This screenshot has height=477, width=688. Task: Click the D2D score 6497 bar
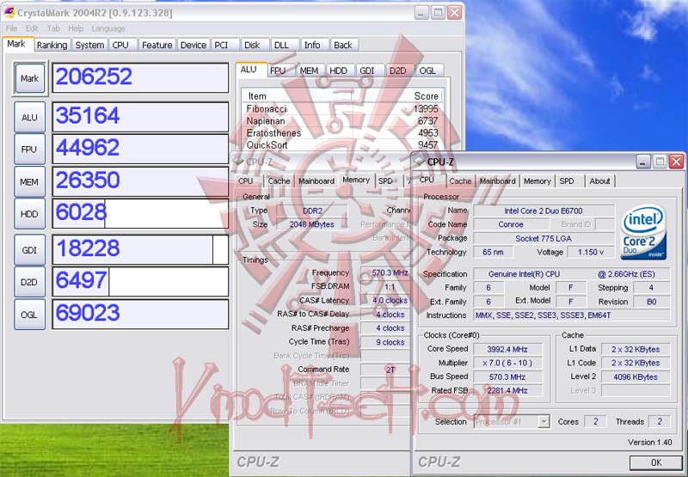point(140,281)
